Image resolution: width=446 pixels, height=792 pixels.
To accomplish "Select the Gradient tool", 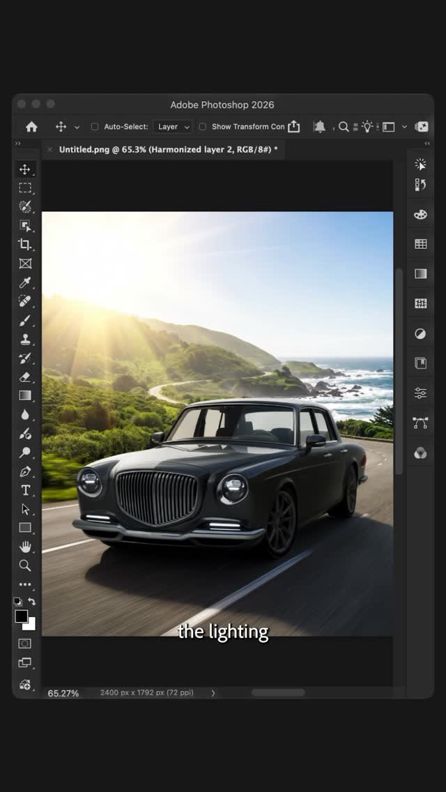I will click(x=25, y=395).
